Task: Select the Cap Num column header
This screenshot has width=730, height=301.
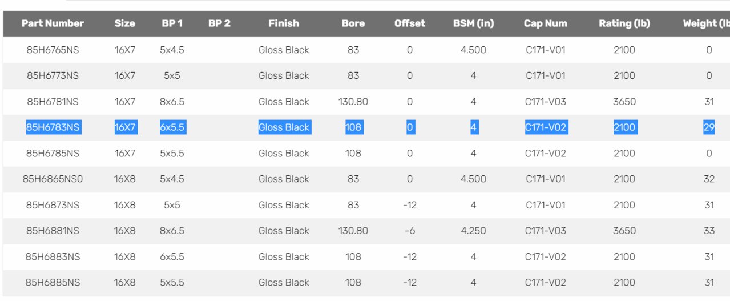Action: [x=546, y=23]
